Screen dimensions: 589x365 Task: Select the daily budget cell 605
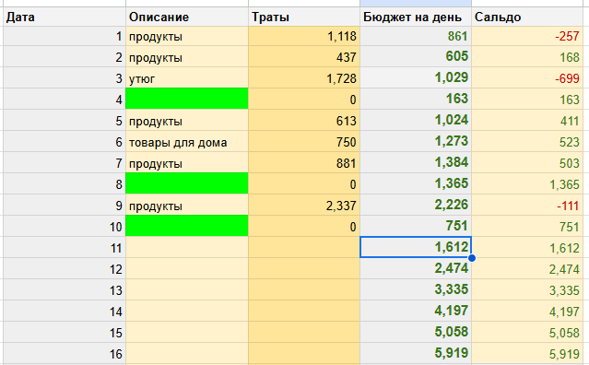click(416, 57)
